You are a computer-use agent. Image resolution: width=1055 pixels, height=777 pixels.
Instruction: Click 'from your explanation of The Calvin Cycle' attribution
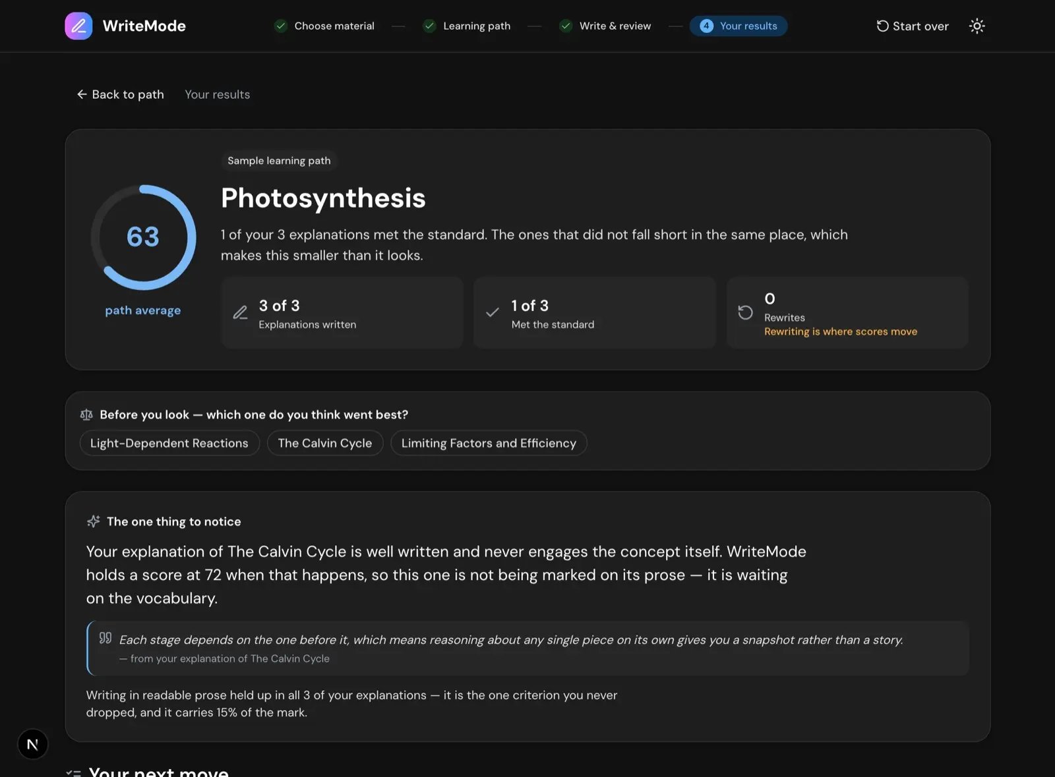(224, 658)
